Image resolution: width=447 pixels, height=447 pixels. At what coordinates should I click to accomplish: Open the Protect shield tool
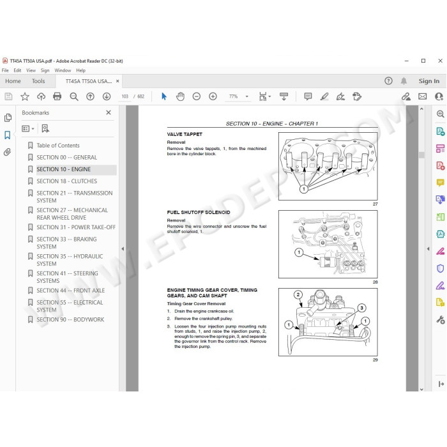(440, 268)
